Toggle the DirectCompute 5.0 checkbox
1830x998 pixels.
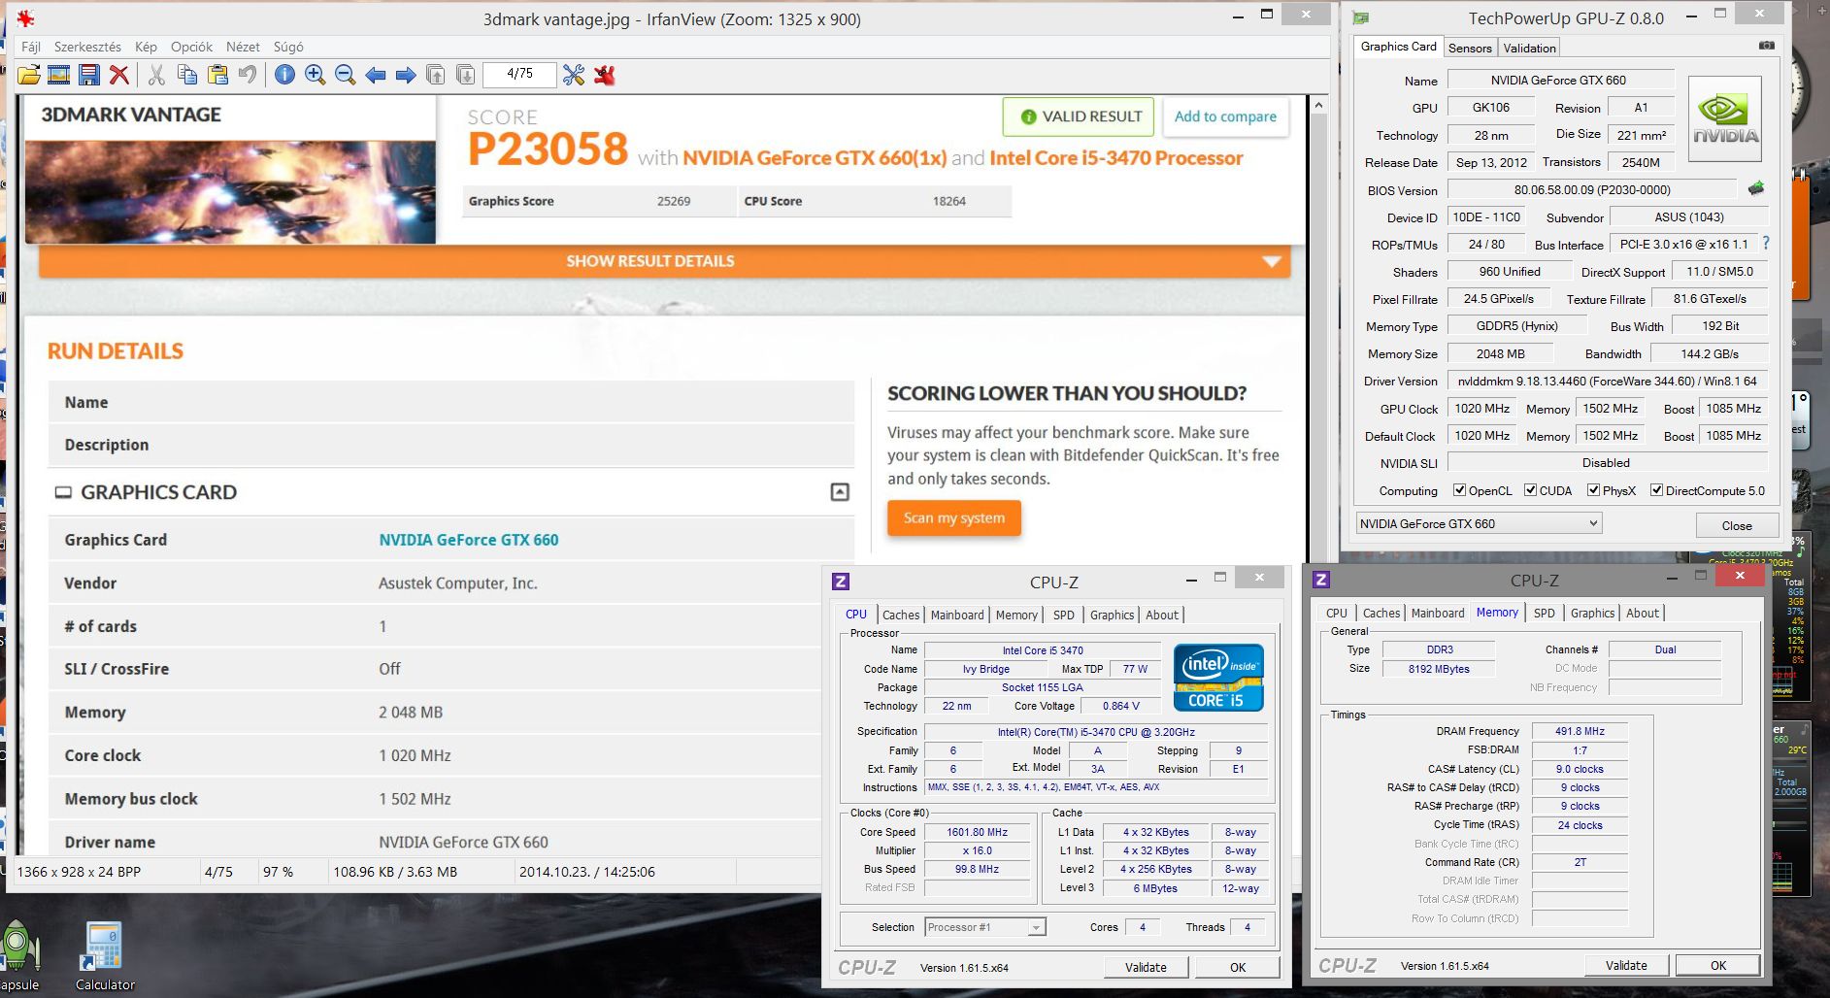pyautogui.click(x=1656, y=490)
